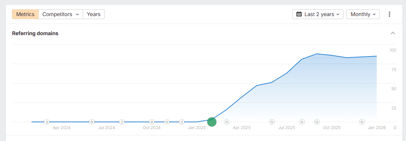Viewport: 406px width, 141px height.
Task: Click the 'a' marker near Oct 2024
Action: tap(152, 122)
